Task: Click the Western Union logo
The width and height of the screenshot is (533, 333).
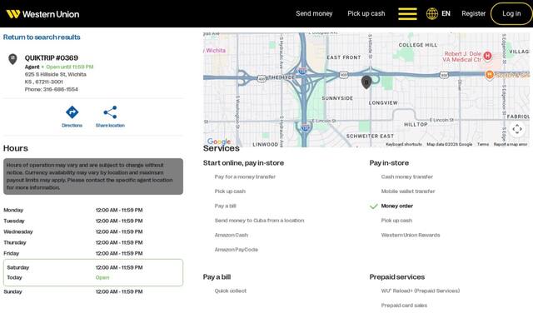Action: point(42,14)
